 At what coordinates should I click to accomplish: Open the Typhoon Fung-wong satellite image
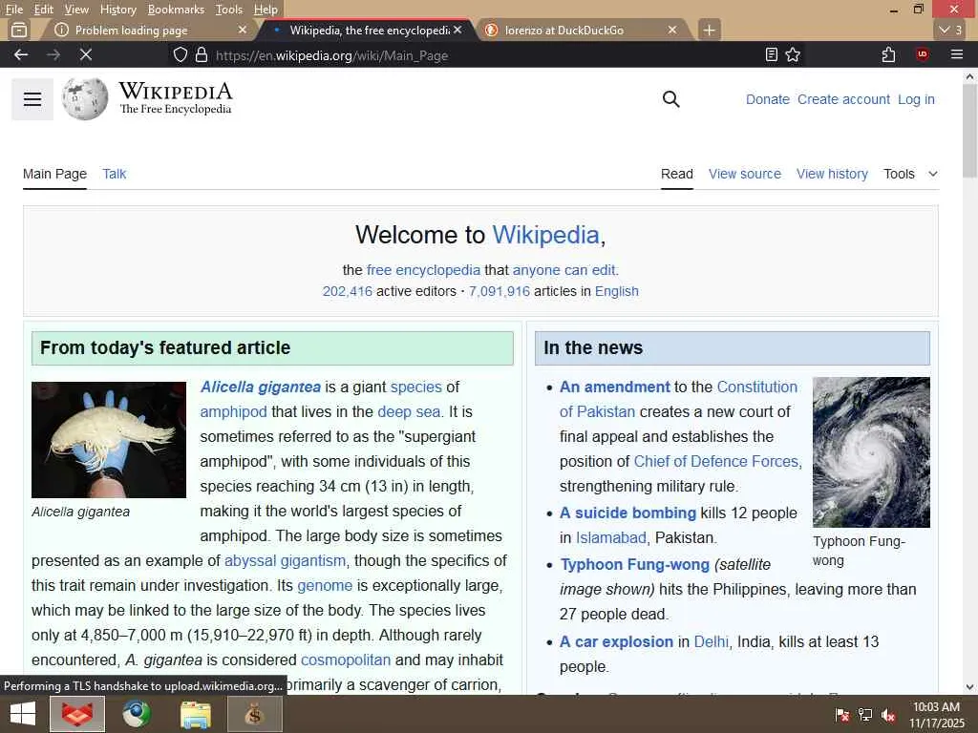[871, 452]
